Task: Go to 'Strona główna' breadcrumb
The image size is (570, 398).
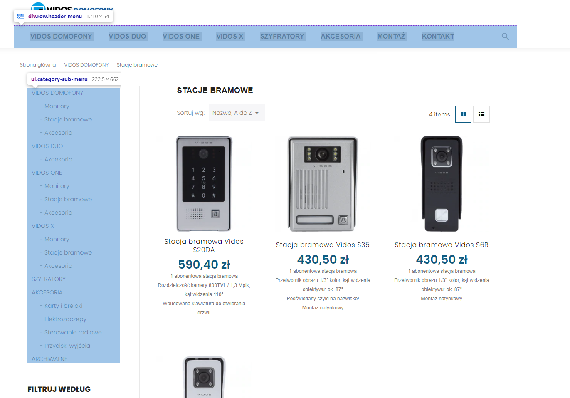Action: (x=38, y=65)
